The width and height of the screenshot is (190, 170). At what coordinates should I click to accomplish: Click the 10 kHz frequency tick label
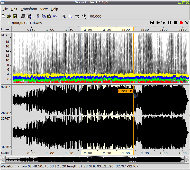click(x=7, y=60)
